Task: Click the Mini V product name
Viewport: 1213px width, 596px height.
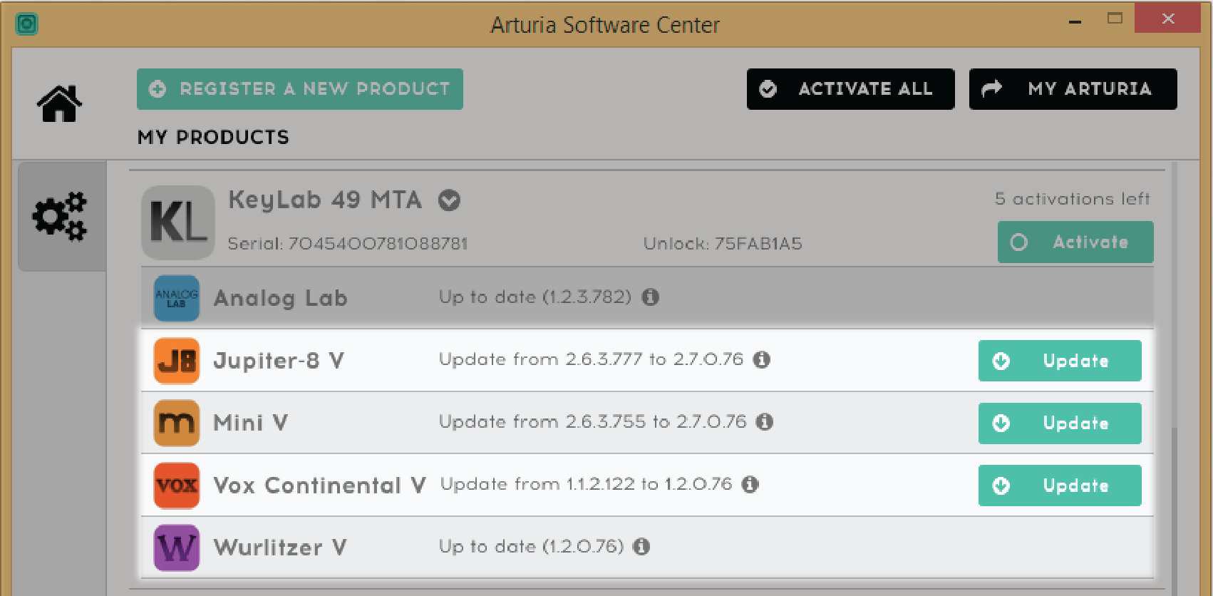Action: (251, 423)
